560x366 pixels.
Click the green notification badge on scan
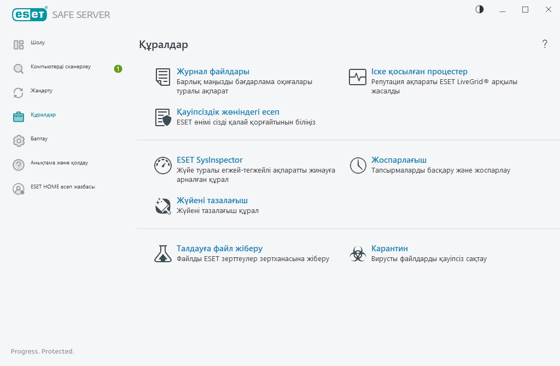point(118,69)
